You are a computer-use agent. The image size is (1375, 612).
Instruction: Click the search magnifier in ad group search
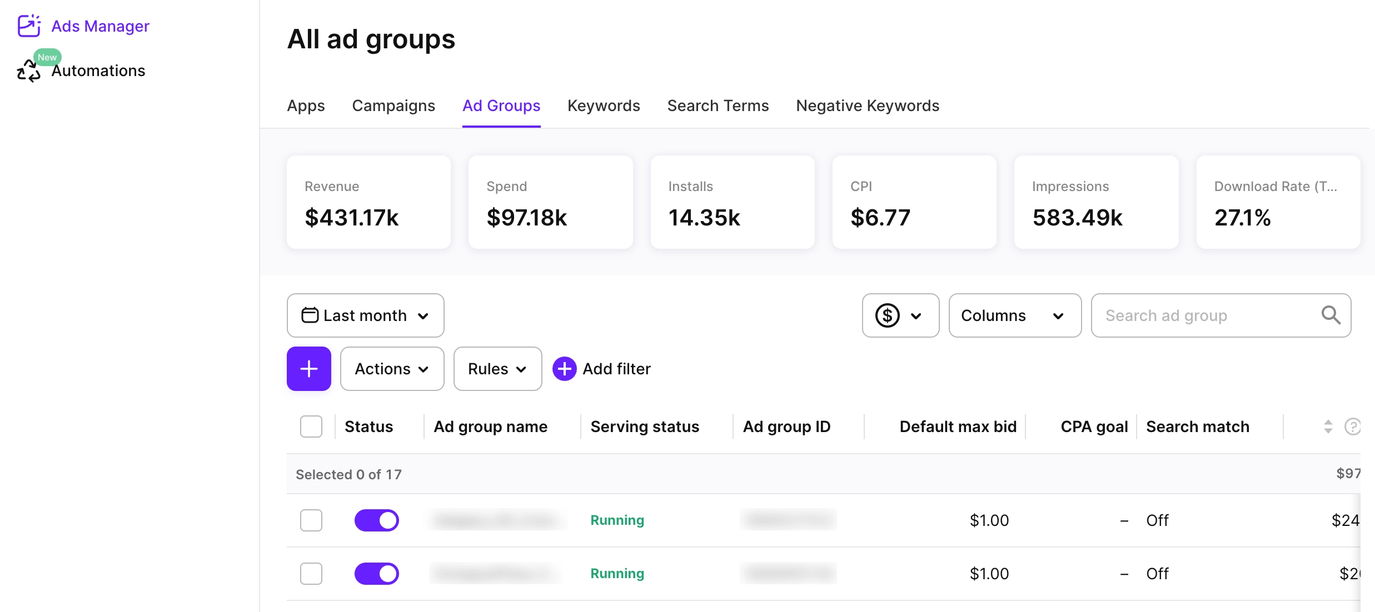click(x=1330, y=315)
